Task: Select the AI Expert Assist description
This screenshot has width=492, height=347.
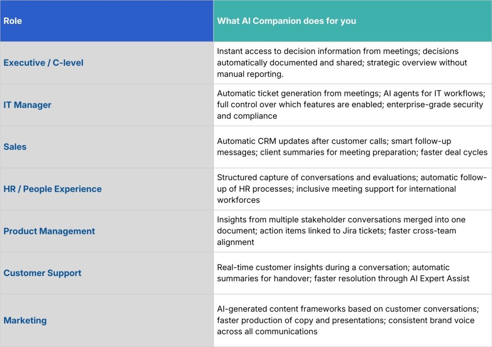Action: tap(343, 273)
